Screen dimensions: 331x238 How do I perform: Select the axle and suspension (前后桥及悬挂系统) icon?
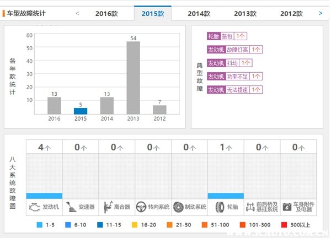click(252, 207)
